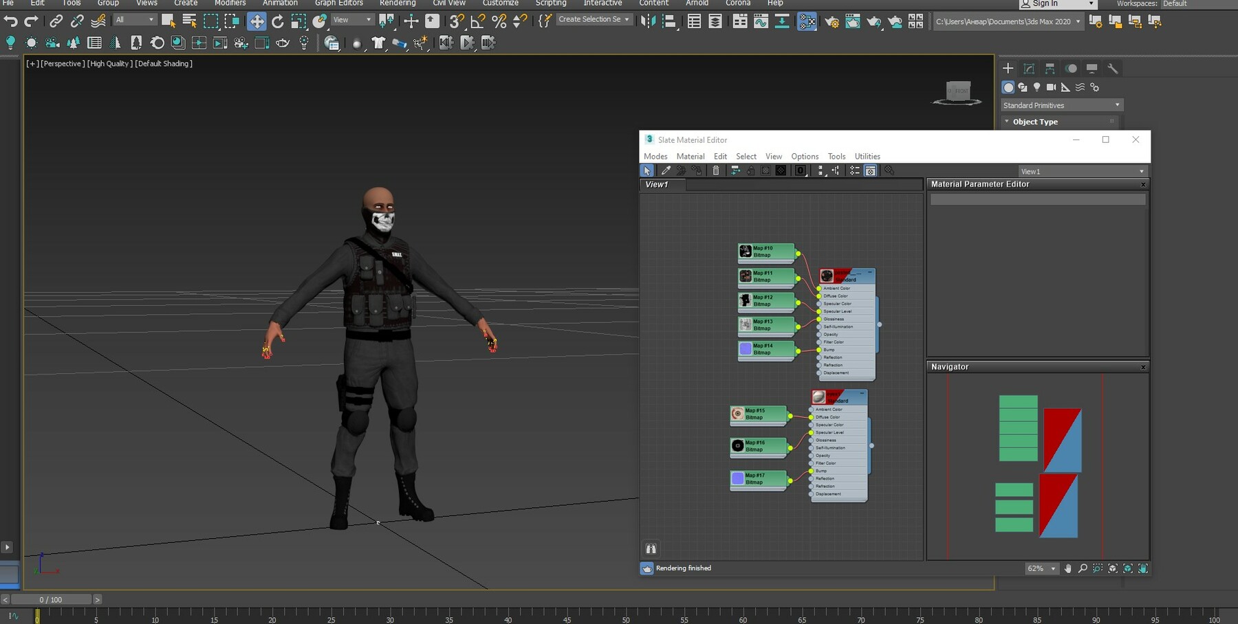Open the 62% zoom percentage dropdown
This screenshot has height=624, width=1238.
1040,568
